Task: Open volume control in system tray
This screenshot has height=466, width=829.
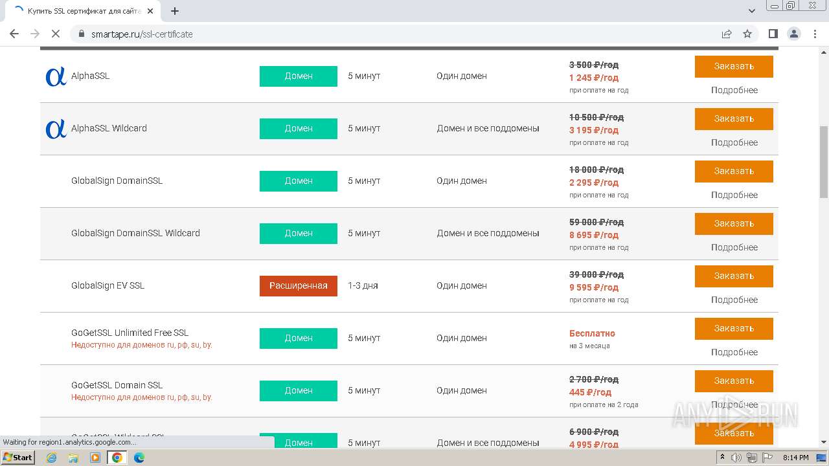Action: 736,458
